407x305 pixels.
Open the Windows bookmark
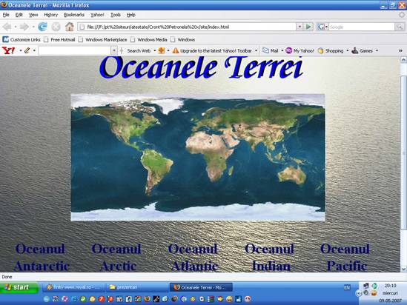pyautogui.click(x=182, y=40)
